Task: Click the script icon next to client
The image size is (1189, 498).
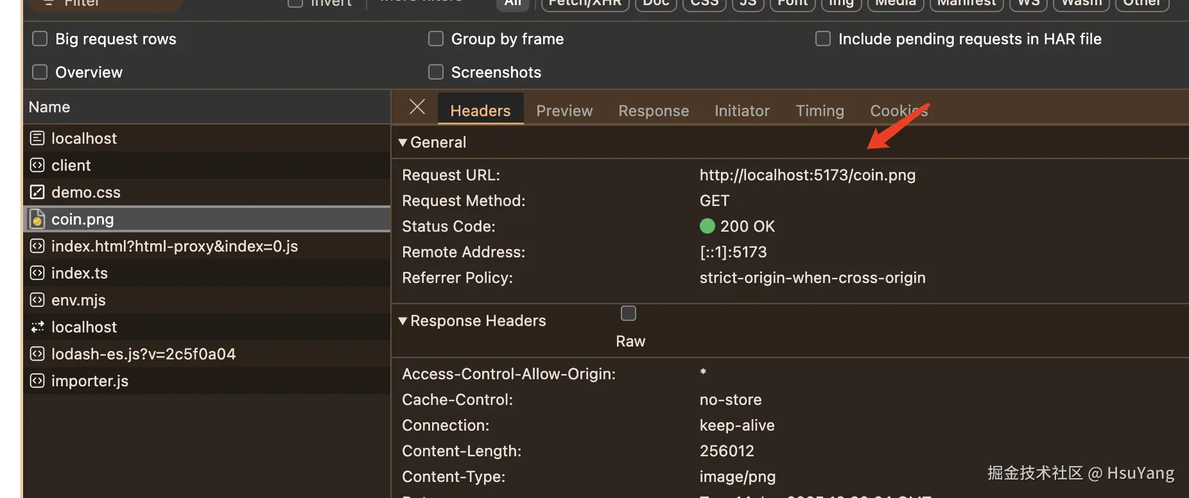Action: point(37,165)
